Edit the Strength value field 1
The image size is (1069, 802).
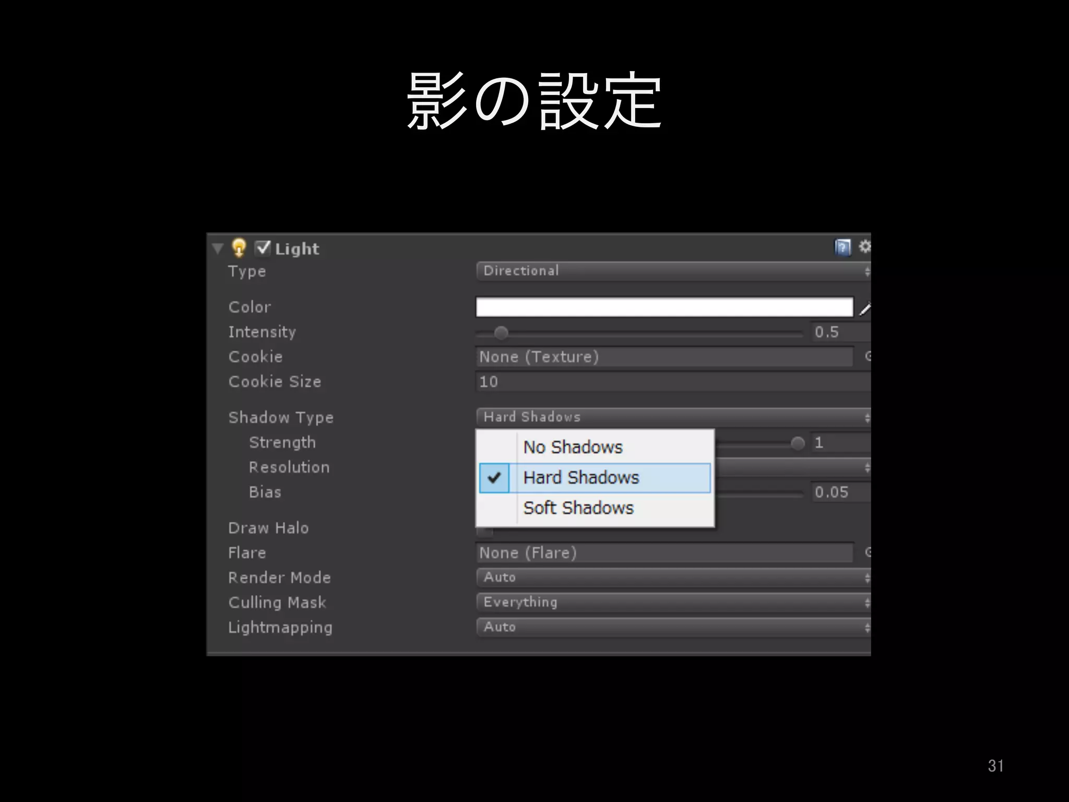tap(841, 443)
